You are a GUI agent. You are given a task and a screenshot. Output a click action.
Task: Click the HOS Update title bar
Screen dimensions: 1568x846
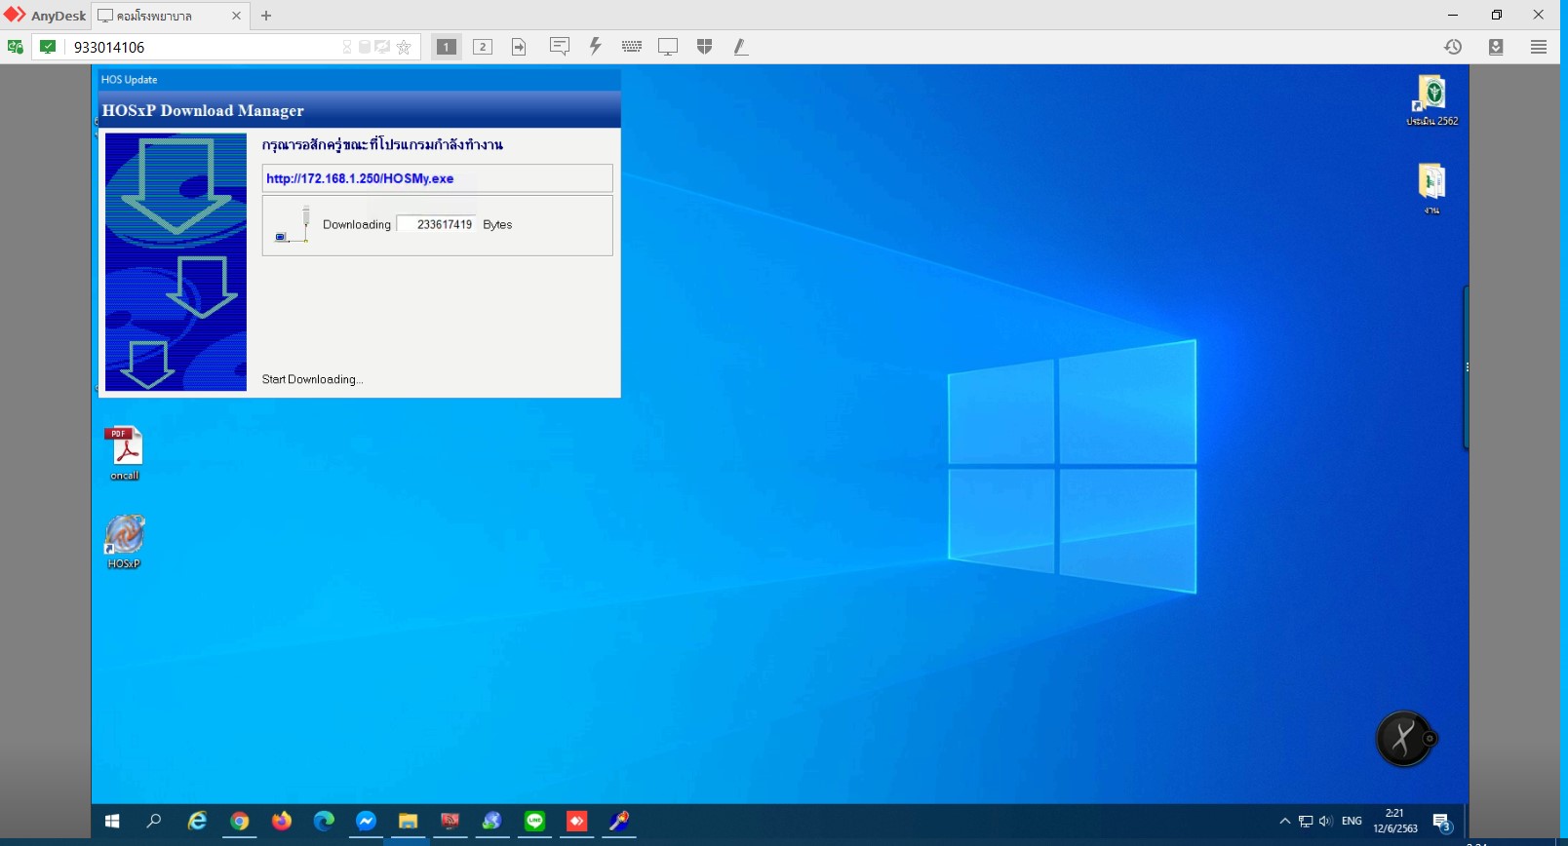(359, 79)
